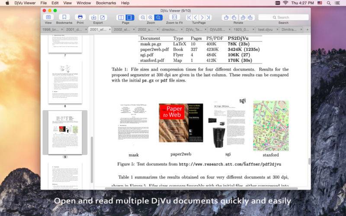Select page 7 thumbnail in sidebar

coord(65,44)
